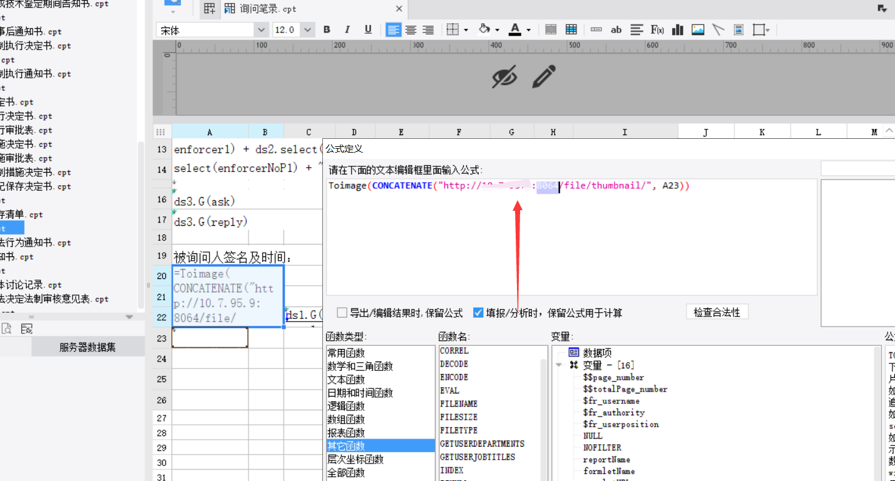Insert slash line element

pos(718,29)
